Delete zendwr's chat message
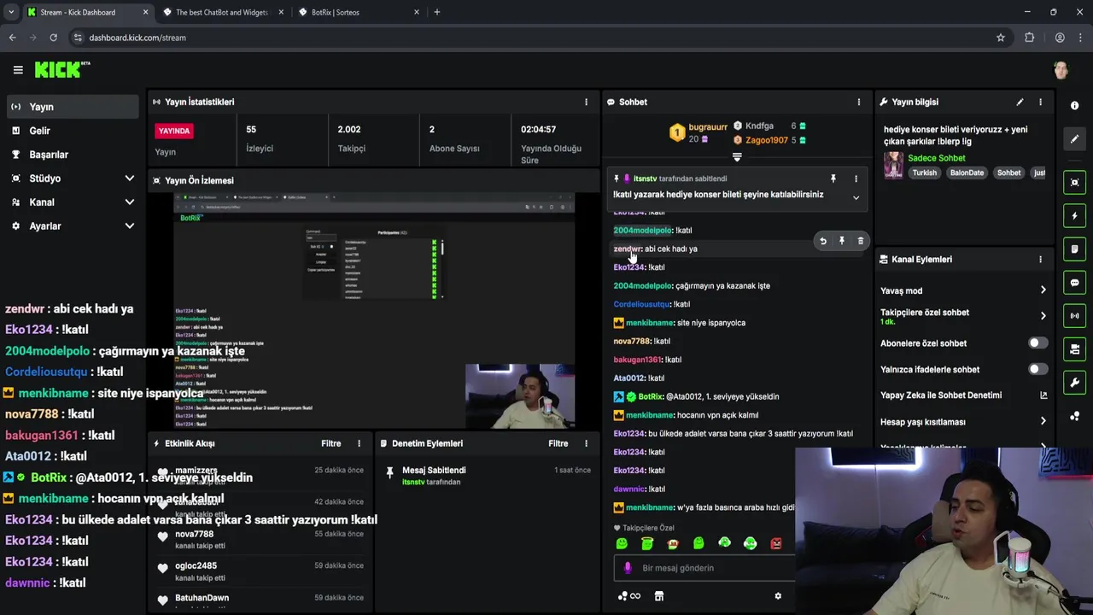Viewport: 1093px width, 615px height. [x=860, y=241]
